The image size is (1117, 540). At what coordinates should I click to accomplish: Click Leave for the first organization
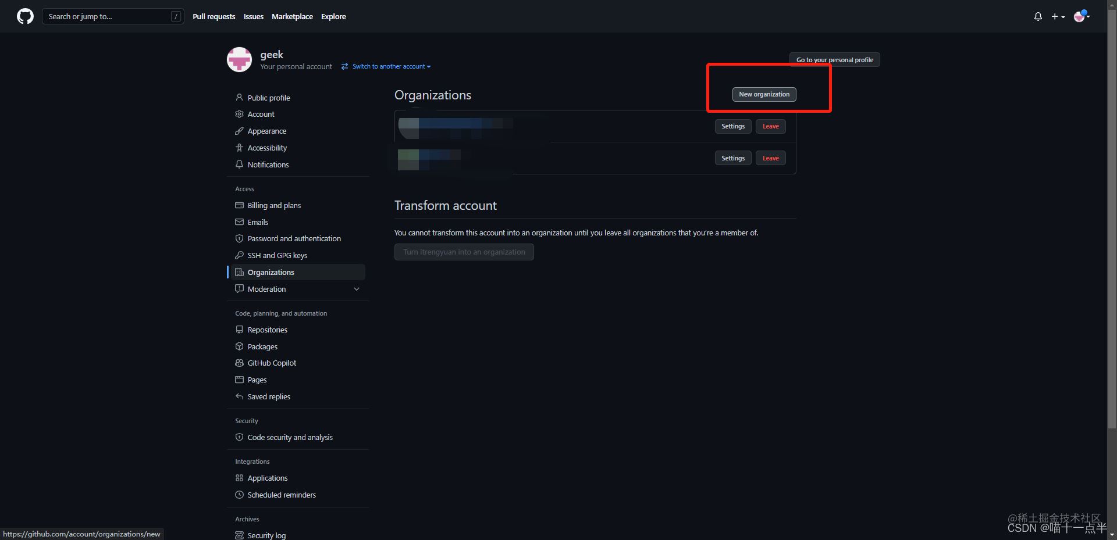pos(770,126)
